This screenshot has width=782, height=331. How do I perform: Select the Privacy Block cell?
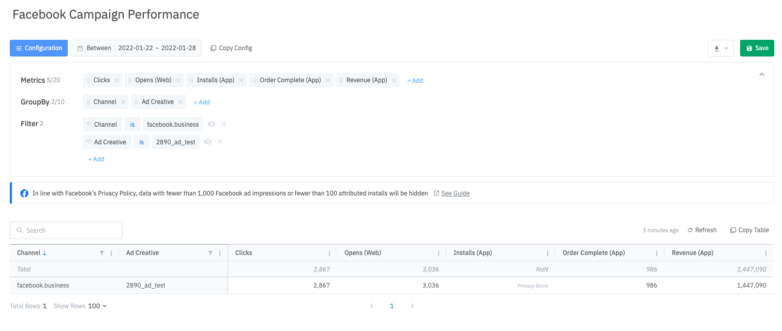(533, 286)
